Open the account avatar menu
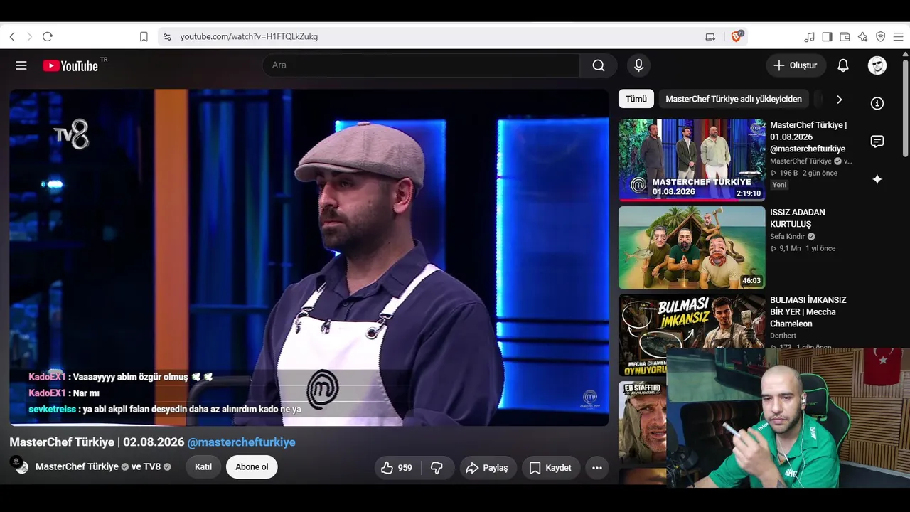This screenshot has width=910, height=512. (877, 65)
